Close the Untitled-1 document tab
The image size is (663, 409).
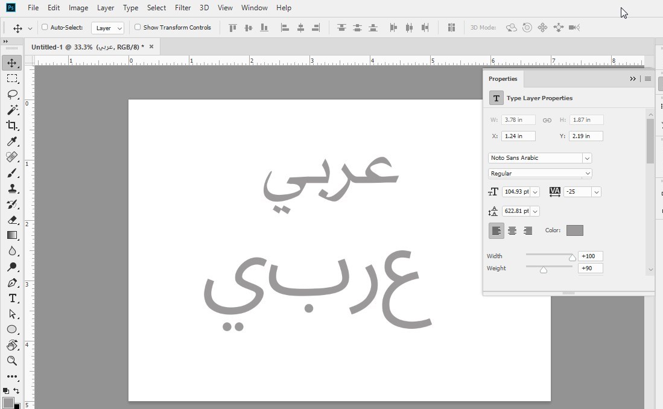point(151,46)
